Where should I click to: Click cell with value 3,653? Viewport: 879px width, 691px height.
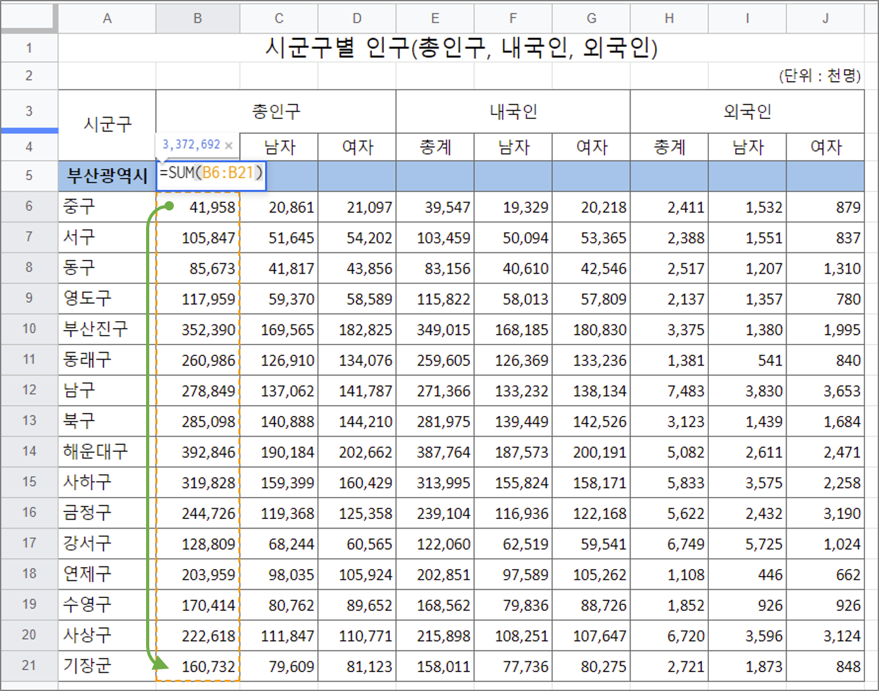(x=825, y=390)
